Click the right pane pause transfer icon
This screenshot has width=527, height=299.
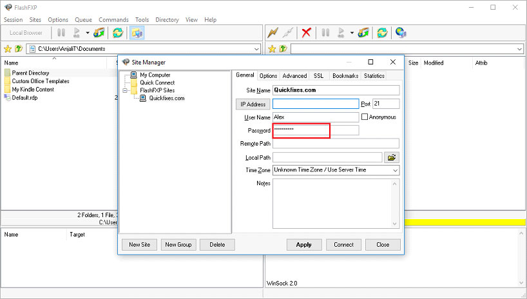325,33
